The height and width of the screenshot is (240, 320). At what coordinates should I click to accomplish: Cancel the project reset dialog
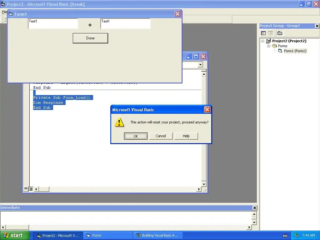[161, 136]
